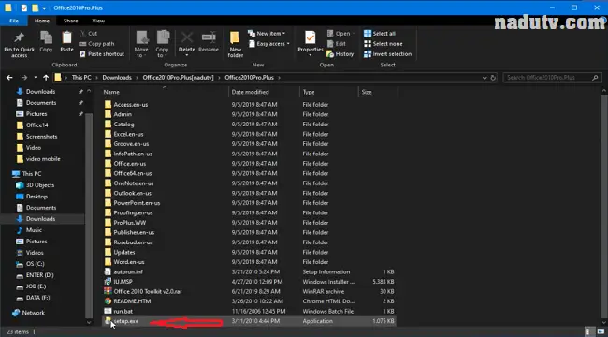
Task: Open the Move to ribbon button
Action: 141,44
